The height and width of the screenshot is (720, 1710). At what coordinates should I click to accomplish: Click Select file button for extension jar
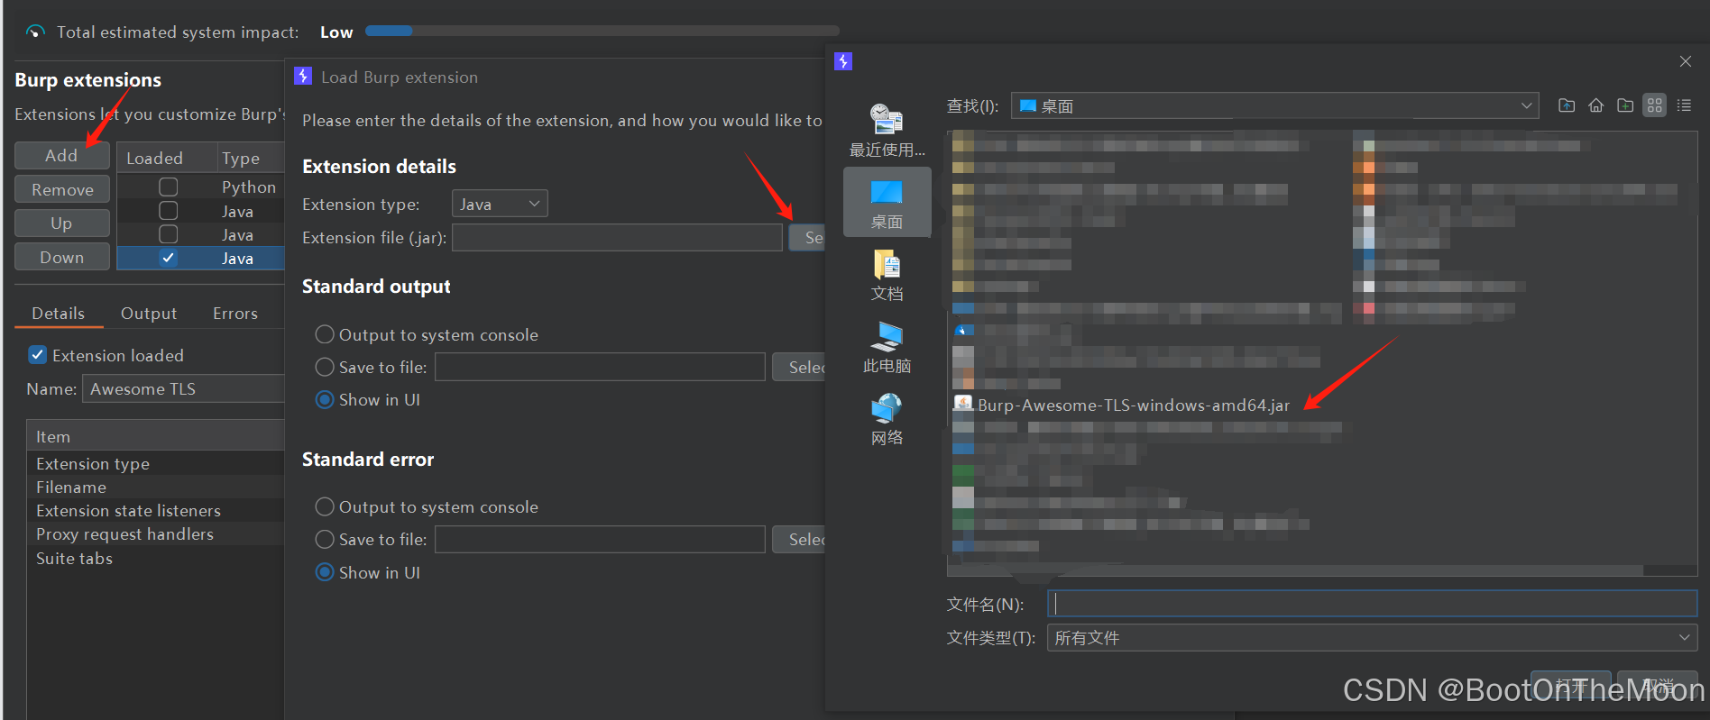coord(807,237)
